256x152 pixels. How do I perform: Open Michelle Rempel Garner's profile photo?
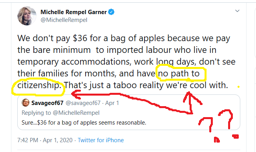click(x=27, y=16)
